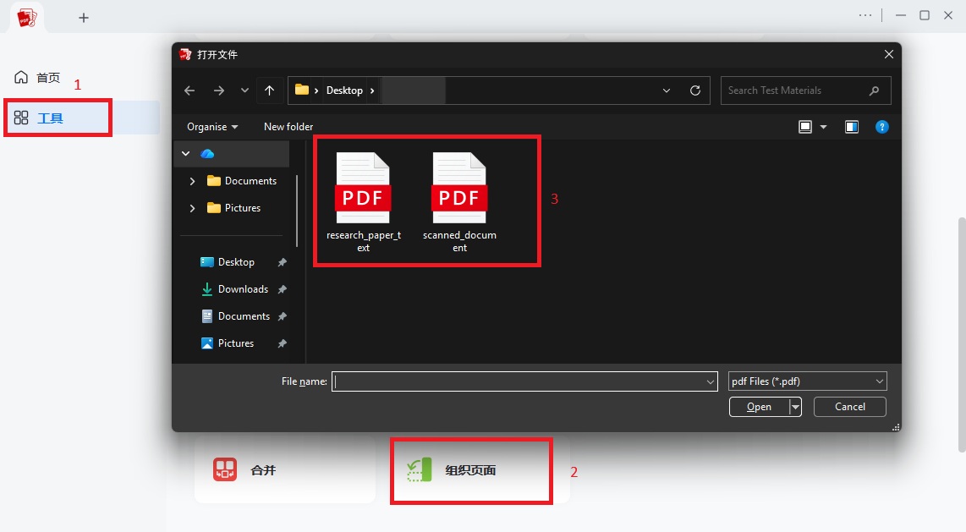966x532 pixels.
Task: Click the folder icon in address bar
Action: point(301,90)
